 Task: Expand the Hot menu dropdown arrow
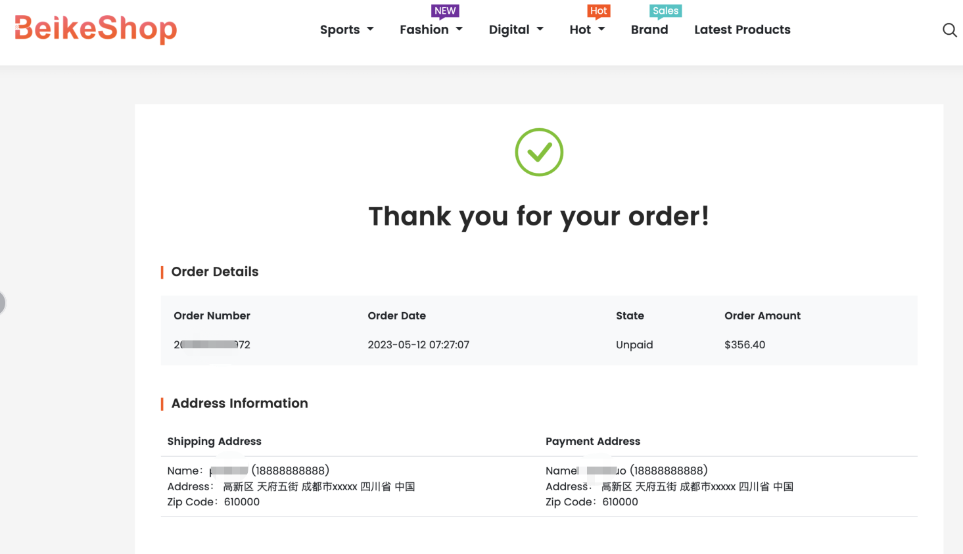(x=601, y=30)
